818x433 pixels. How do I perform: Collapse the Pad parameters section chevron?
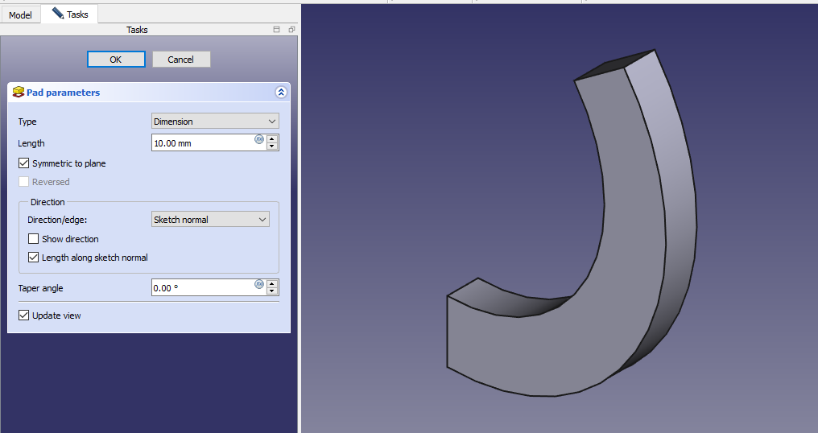click(x=280, y=93)
